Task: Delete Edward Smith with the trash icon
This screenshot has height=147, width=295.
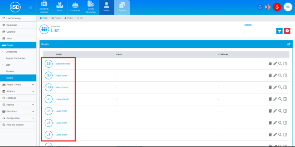Action: 270,64
